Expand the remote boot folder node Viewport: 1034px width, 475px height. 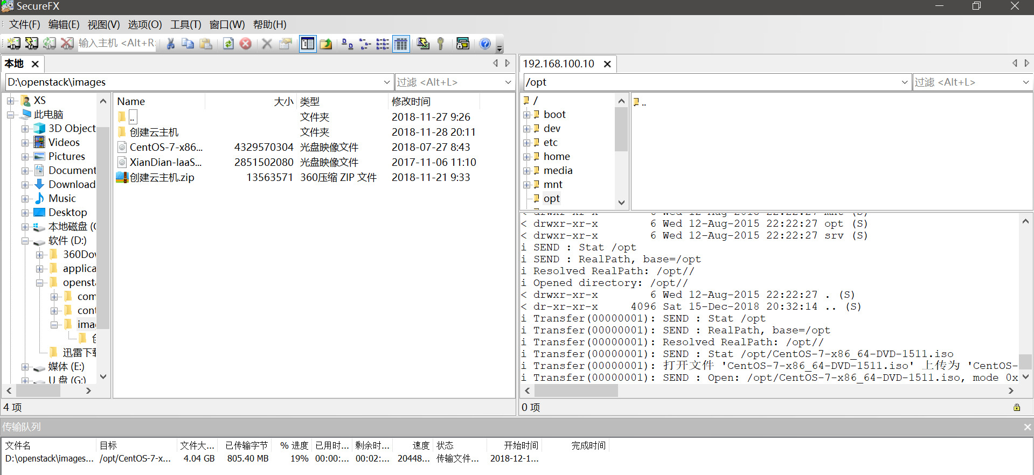point(526,115)
